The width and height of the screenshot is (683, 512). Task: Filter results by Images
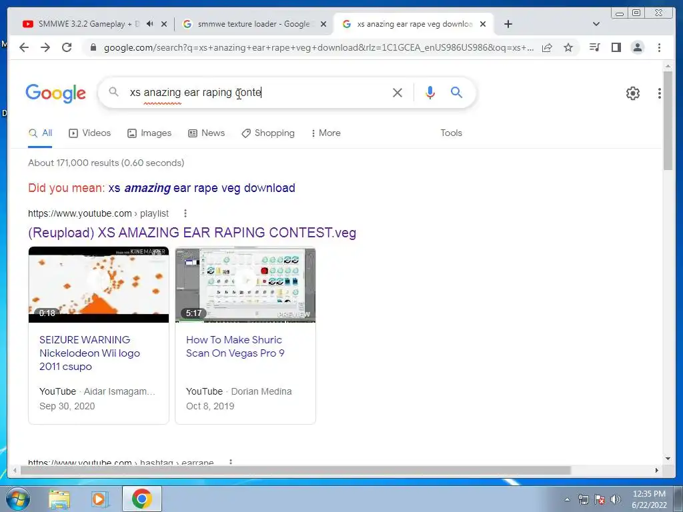tap(149, 133)
